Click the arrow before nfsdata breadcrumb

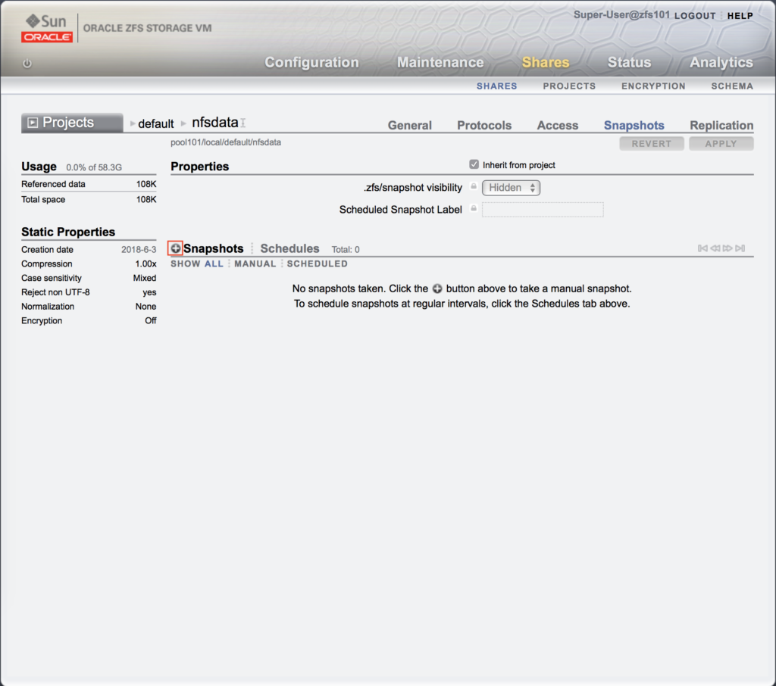(x=183, y=123)
